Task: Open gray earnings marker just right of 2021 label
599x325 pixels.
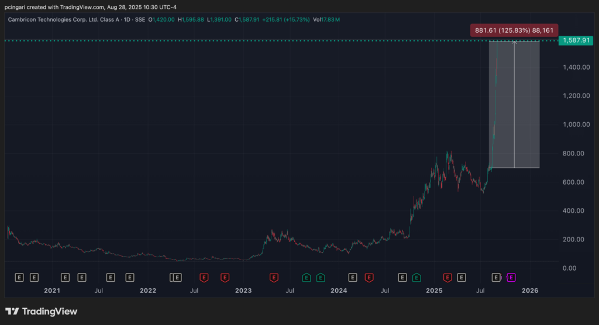Action: coord(65,278)
